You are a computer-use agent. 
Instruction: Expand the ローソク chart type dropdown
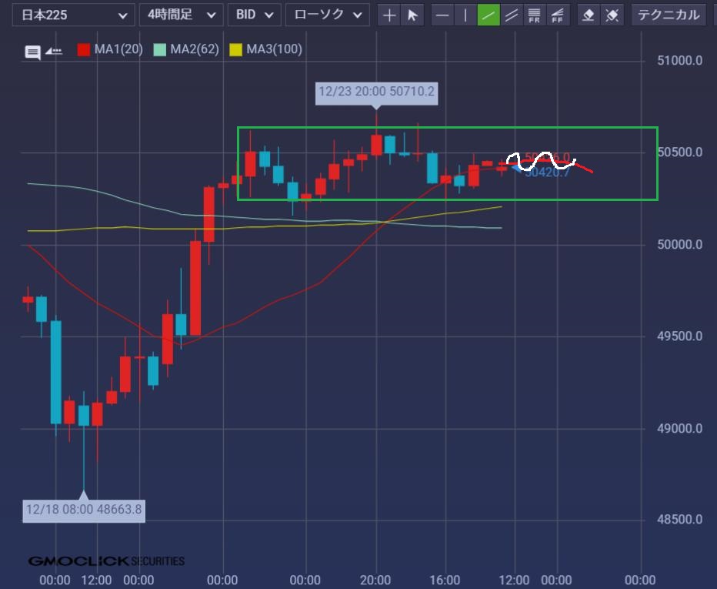tap(327, 15)
